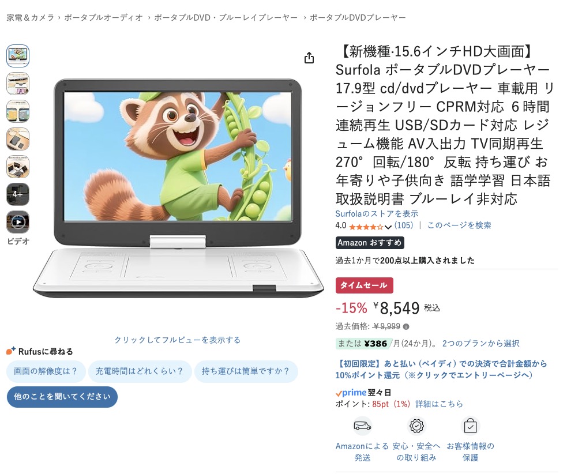The image size is (567, 474).
Task: Open 2つのプランから選択 payment plans
Action: point(480,344)
